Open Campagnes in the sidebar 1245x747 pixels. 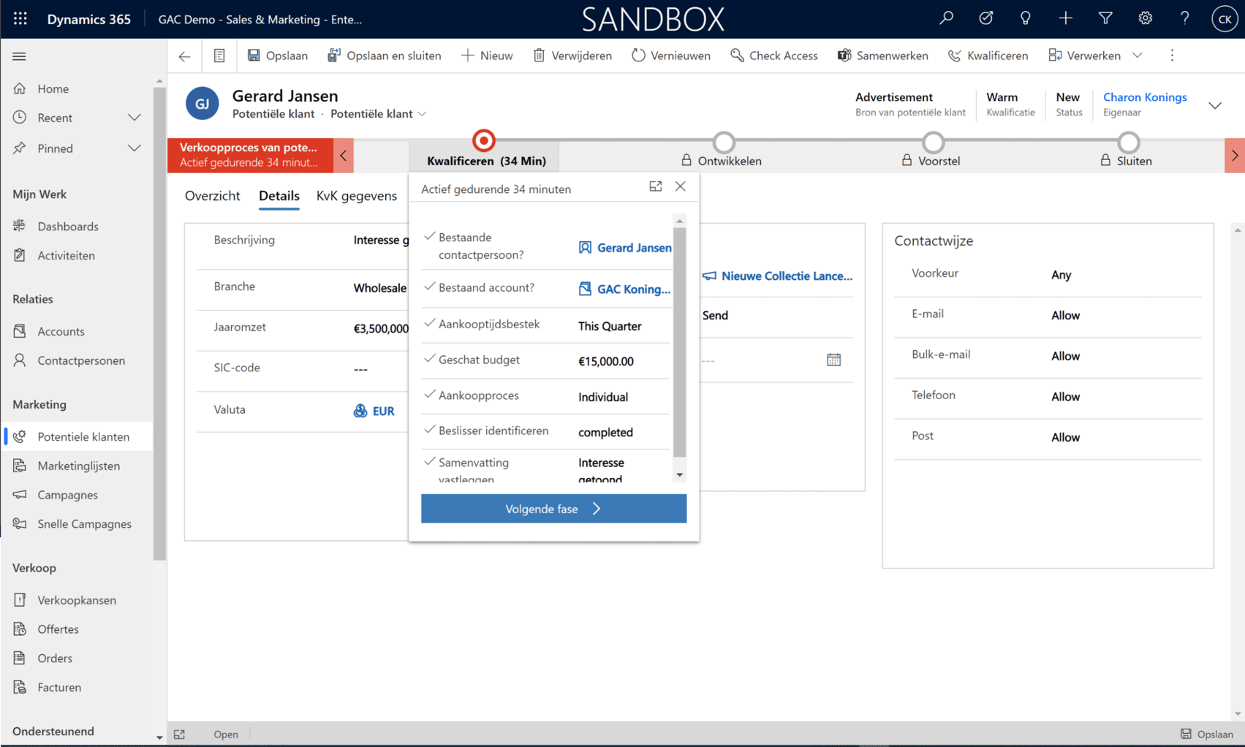tap(67, 495)
